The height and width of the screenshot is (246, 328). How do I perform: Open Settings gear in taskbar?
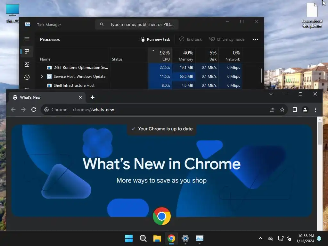185,238
